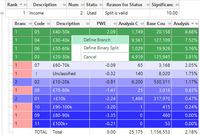The width and height of the screenshot is (200, 135).
Task: Click the Analysis C column header
Action: pos(131,24)
